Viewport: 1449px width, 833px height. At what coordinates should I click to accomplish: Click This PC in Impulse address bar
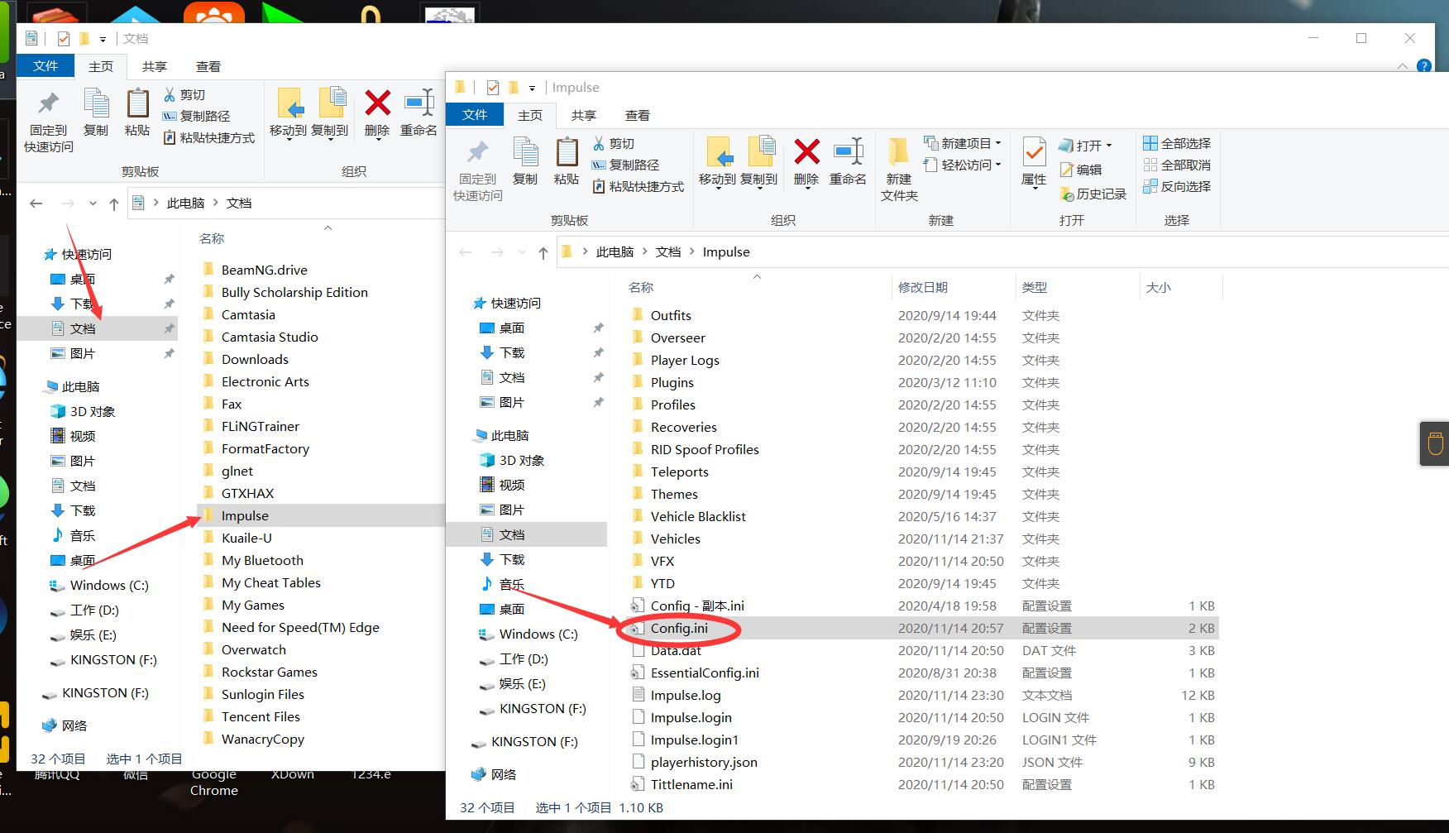point(615,251)
